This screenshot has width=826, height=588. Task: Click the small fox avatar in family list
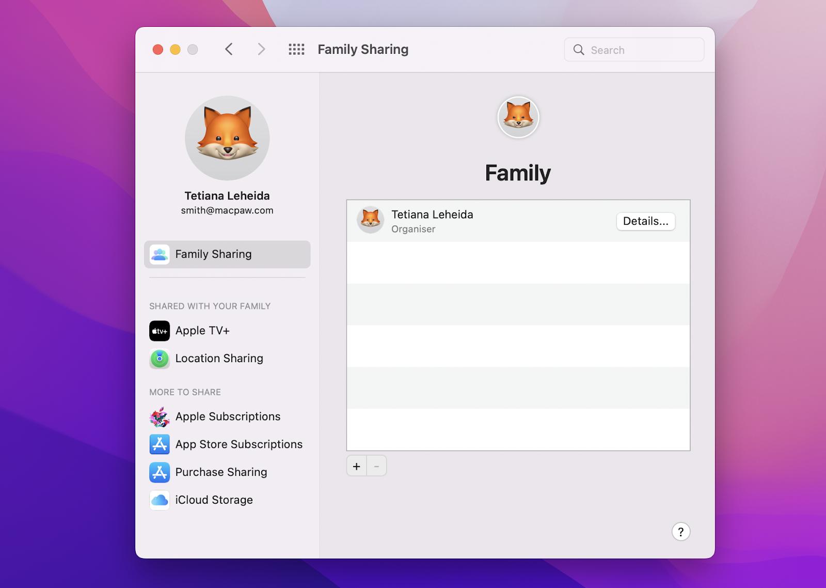370,220
